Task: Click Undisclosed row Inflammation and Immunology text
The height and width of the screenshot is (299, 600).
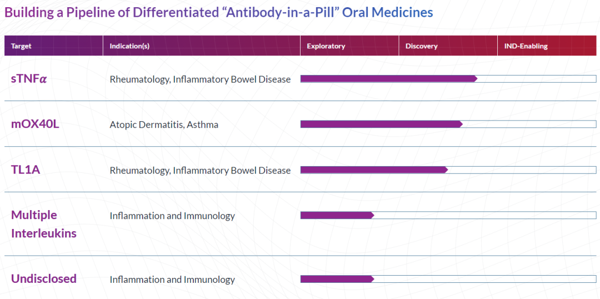Action: point(172,280)
